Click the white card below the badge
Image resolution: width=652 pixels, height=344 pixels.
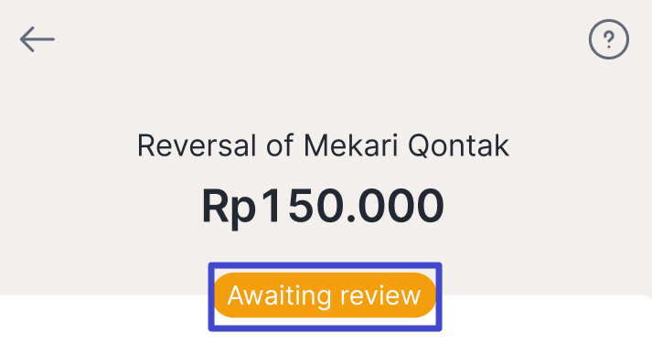(x=540, y=320)
